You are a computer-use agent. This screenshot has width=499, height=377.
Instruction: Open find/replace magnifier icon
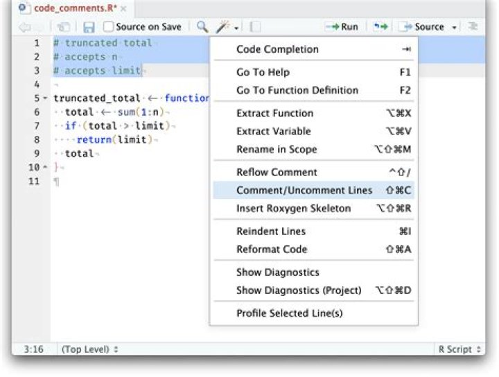(x=202, y=27)
